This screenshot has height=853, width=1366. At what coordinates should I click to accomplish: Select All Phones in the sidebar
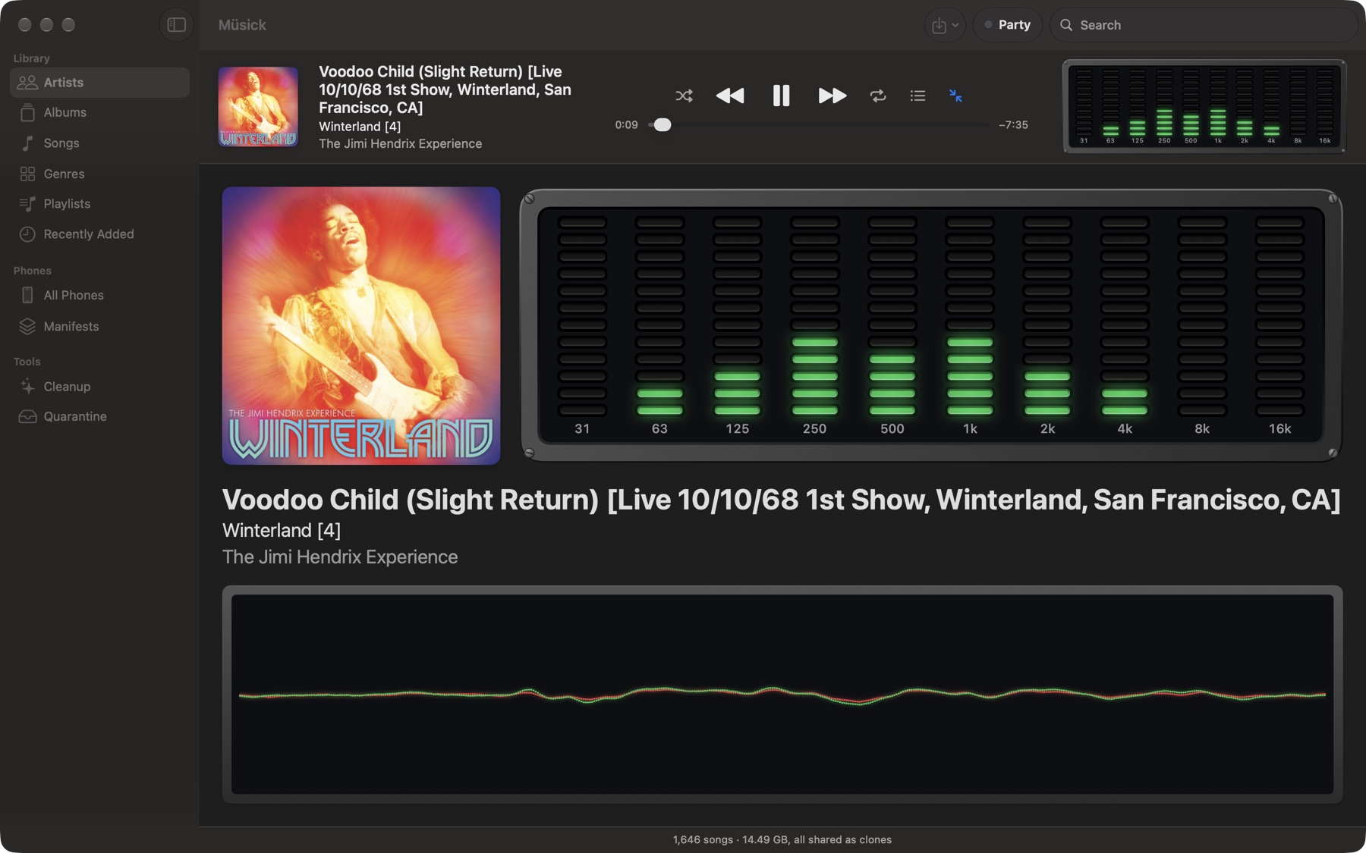(x=99, y=295)
